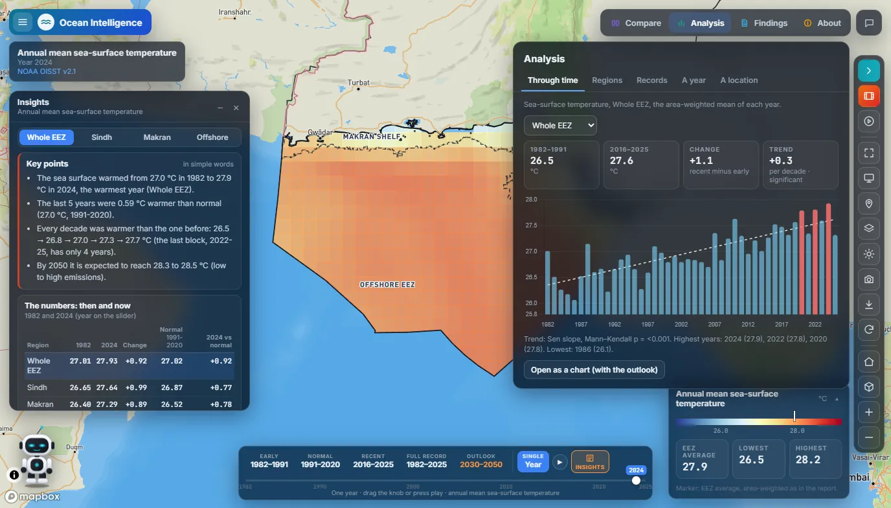Click Open as a chart (with the outlook)
This screenshot has width=891, height=508.
point(594,370)
